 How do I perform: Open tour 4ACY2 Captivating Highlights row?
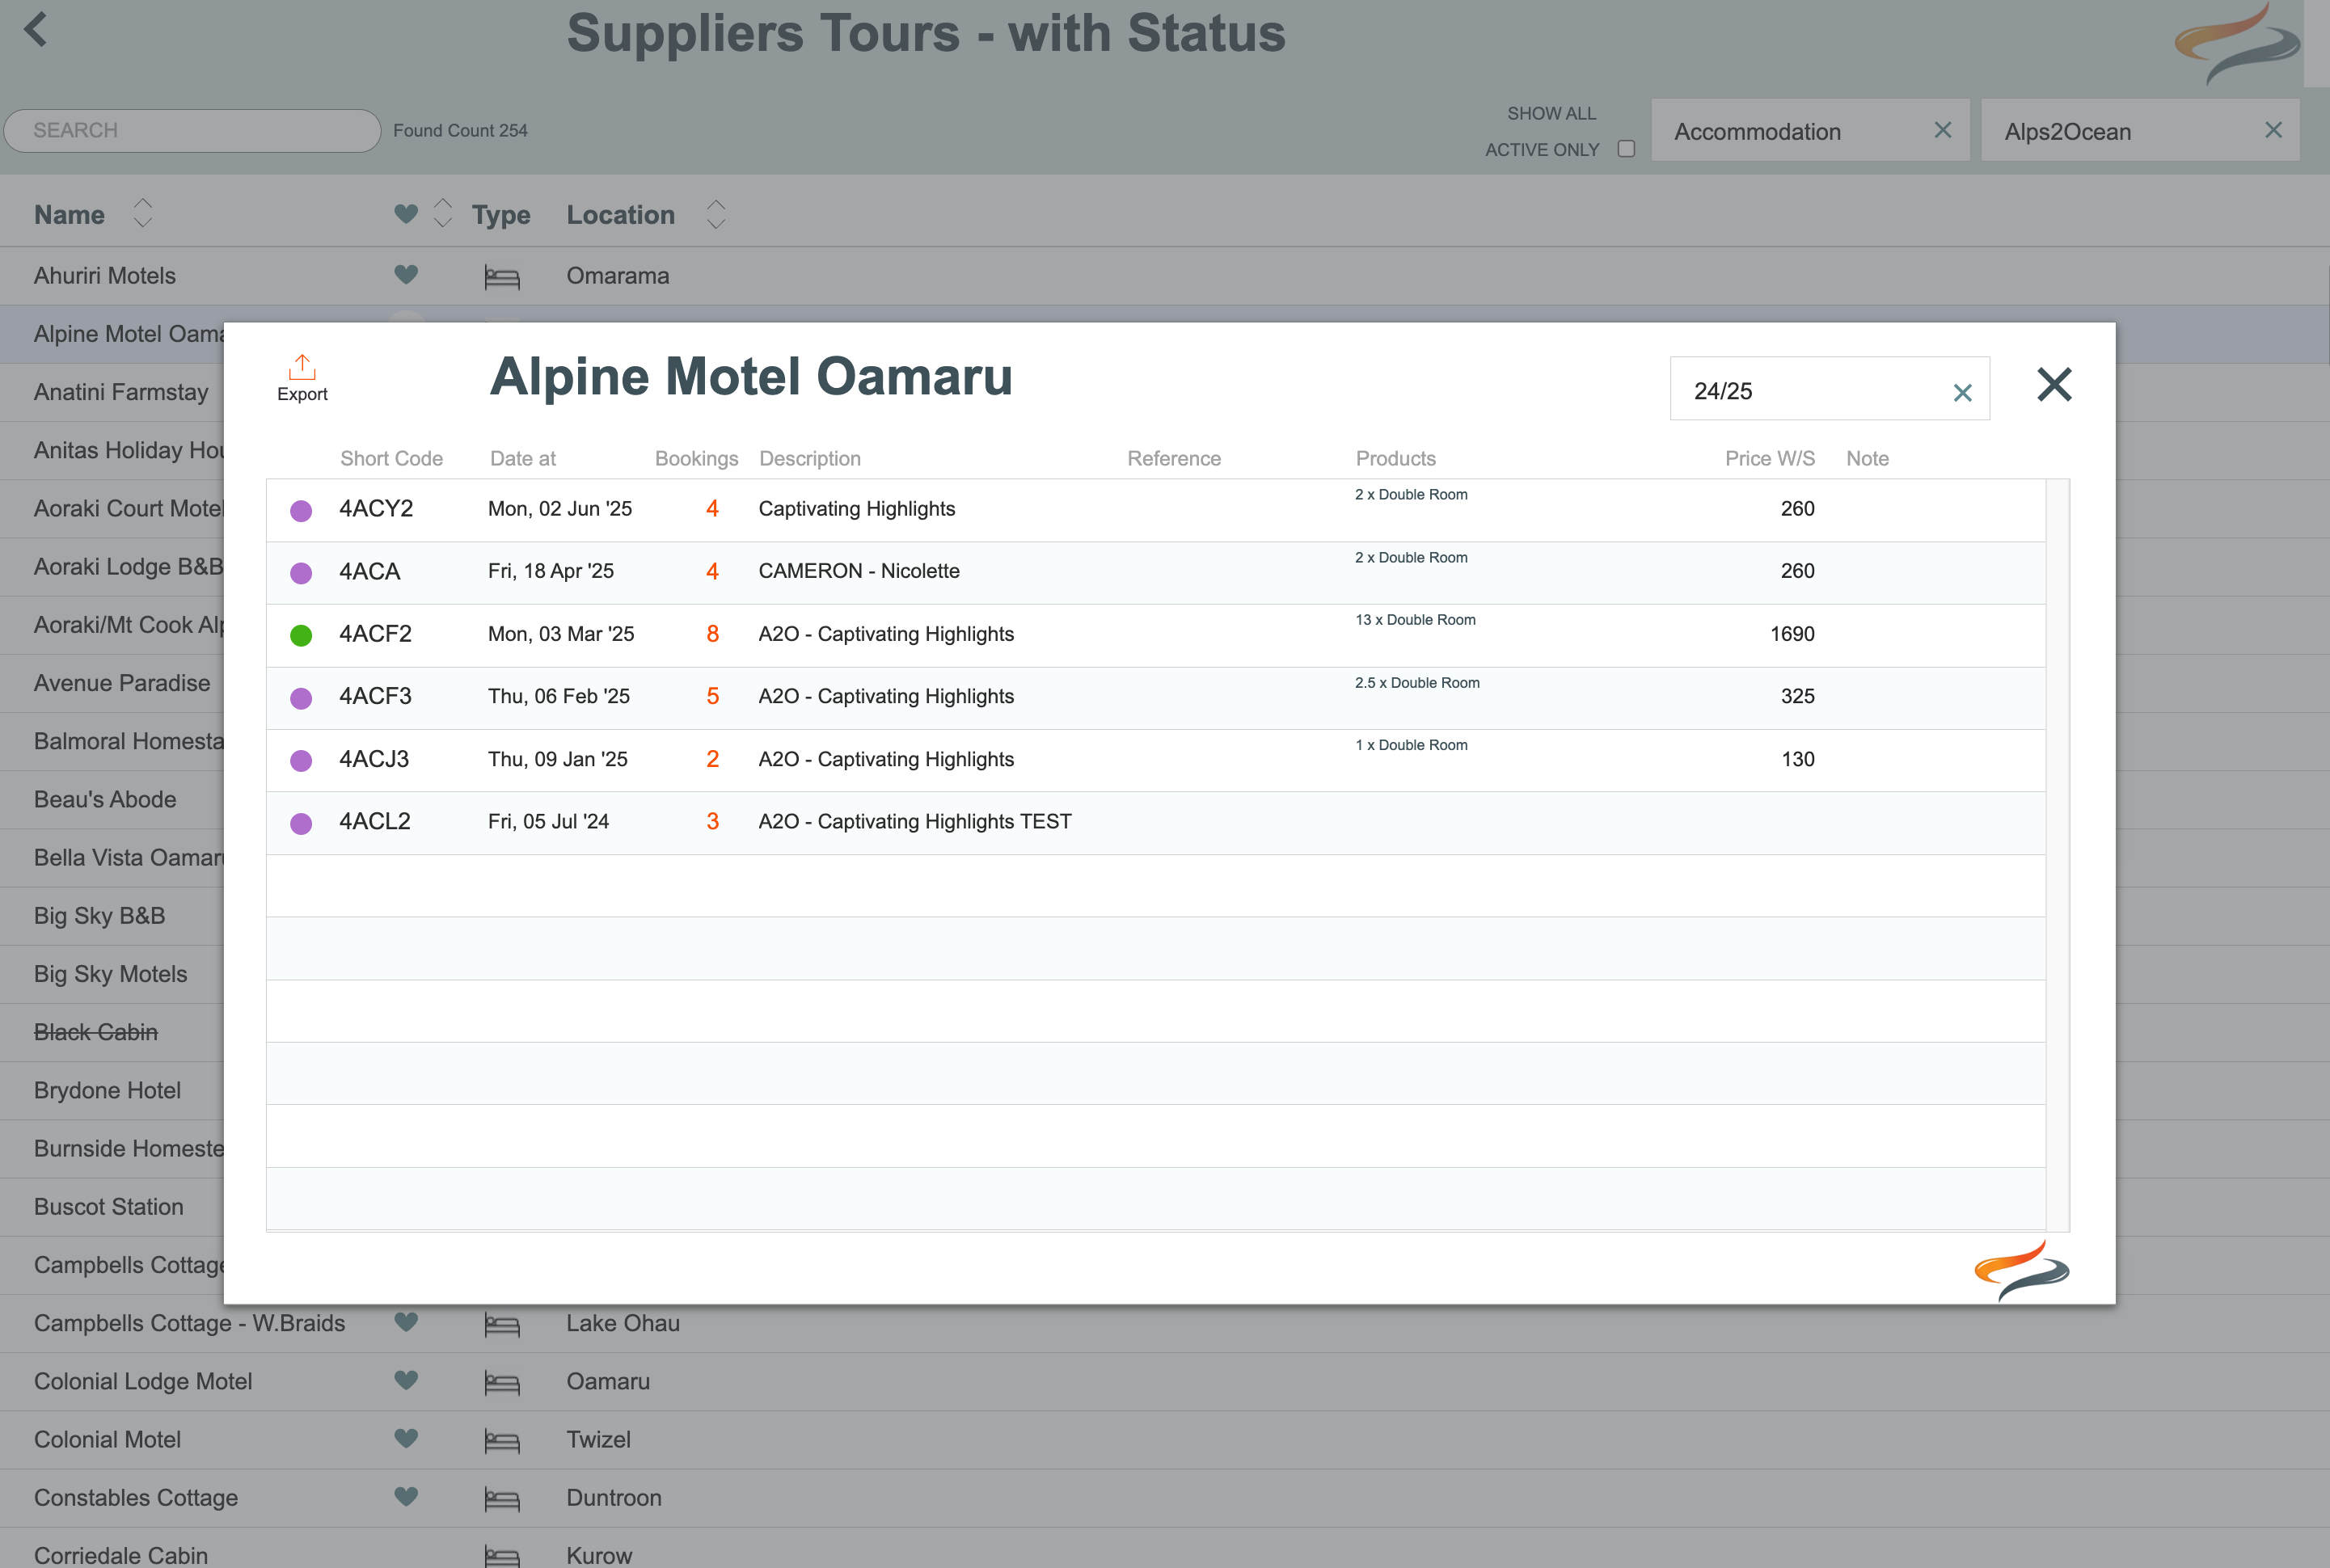click(856, 509)
